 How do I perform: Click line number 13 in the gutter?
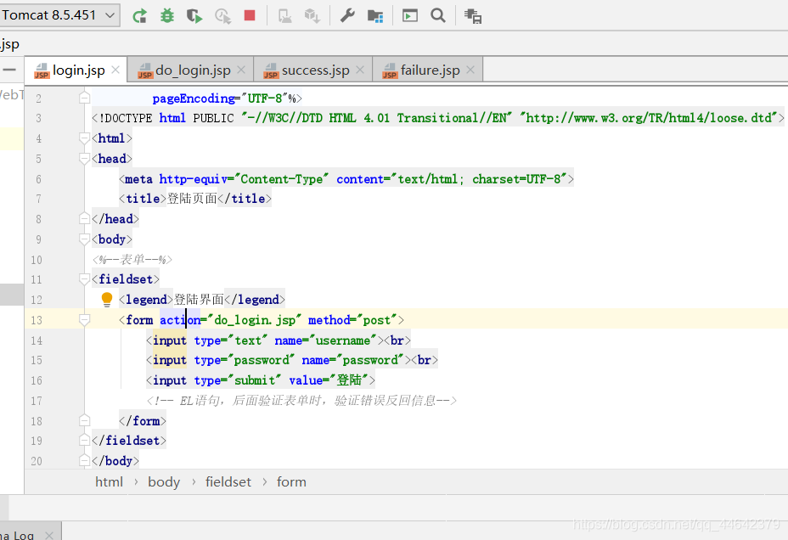pos(37,320)
